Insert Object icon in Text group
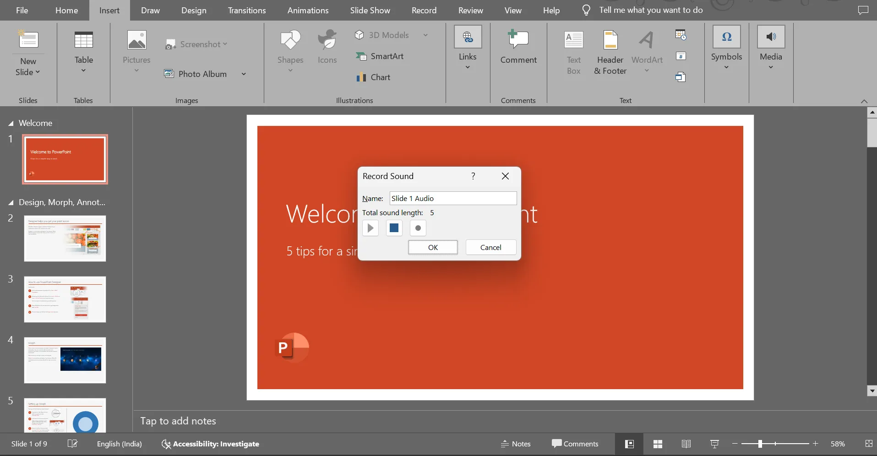The height and width of the screenshot is (456, 877). (681, 77)
